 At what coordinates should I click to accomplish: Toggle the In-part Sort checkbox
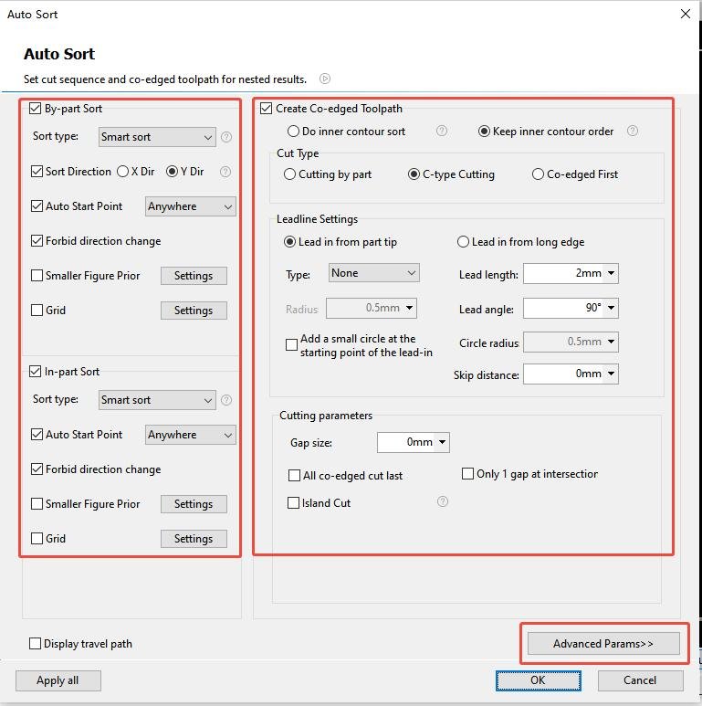pyautogui.click(x=35, y=372)
